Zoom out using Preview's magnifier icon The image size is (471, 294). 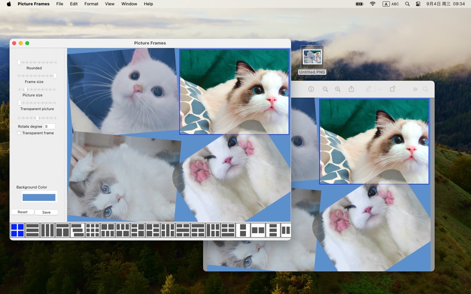pos(325,89)
